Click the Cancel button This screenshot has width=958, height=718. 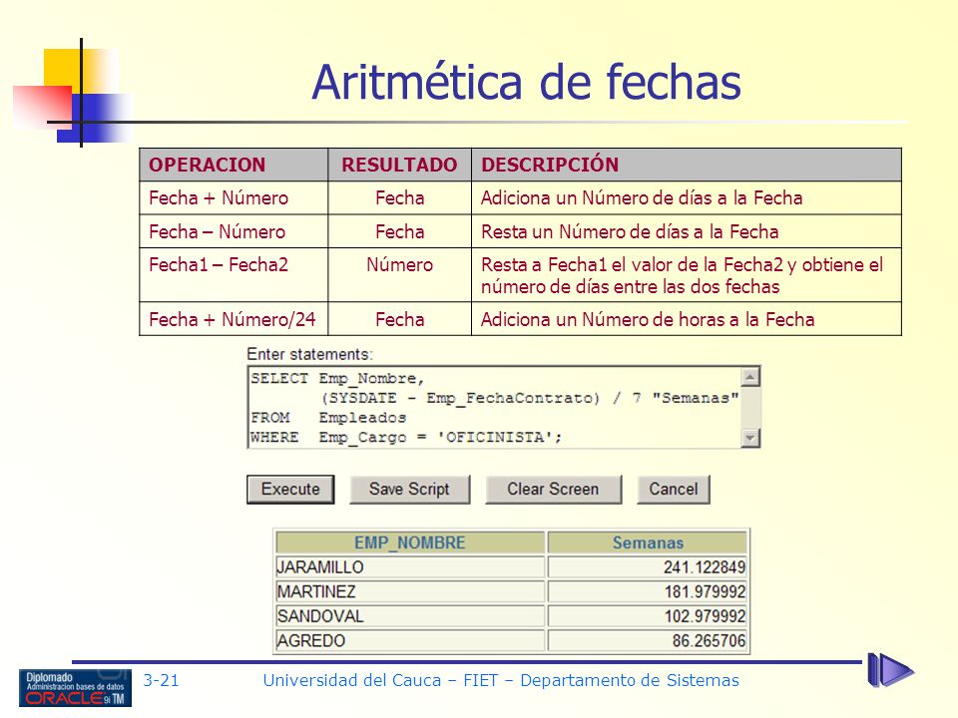674,489
